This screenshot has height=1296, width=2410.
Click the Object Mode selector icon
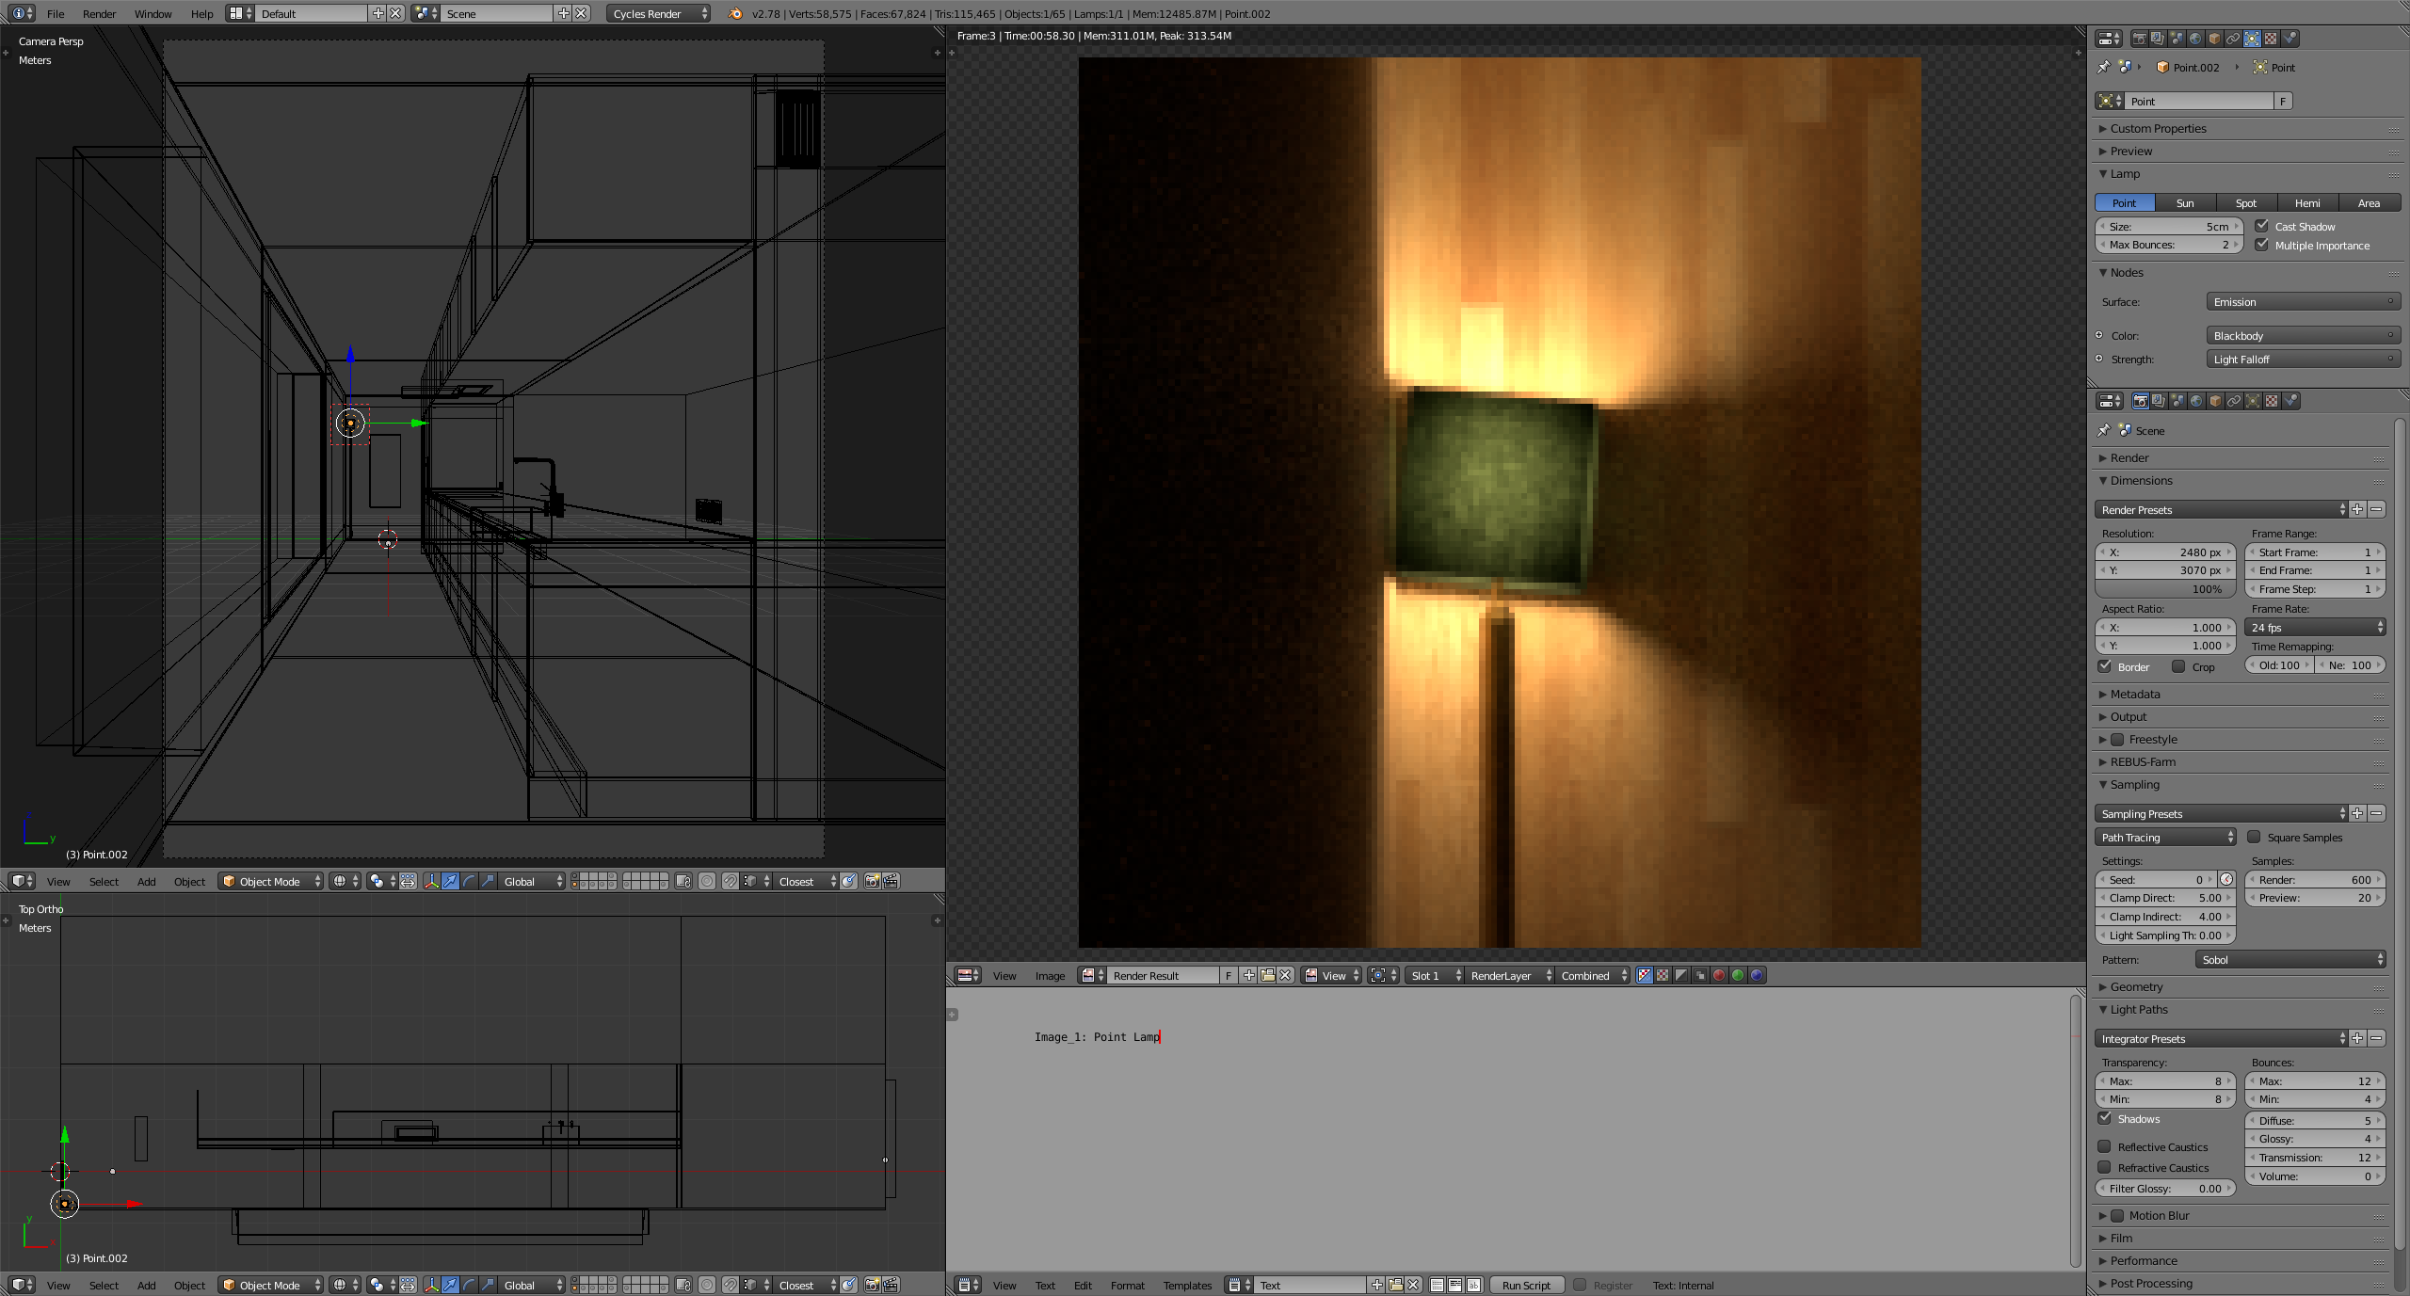coord(225,879)
